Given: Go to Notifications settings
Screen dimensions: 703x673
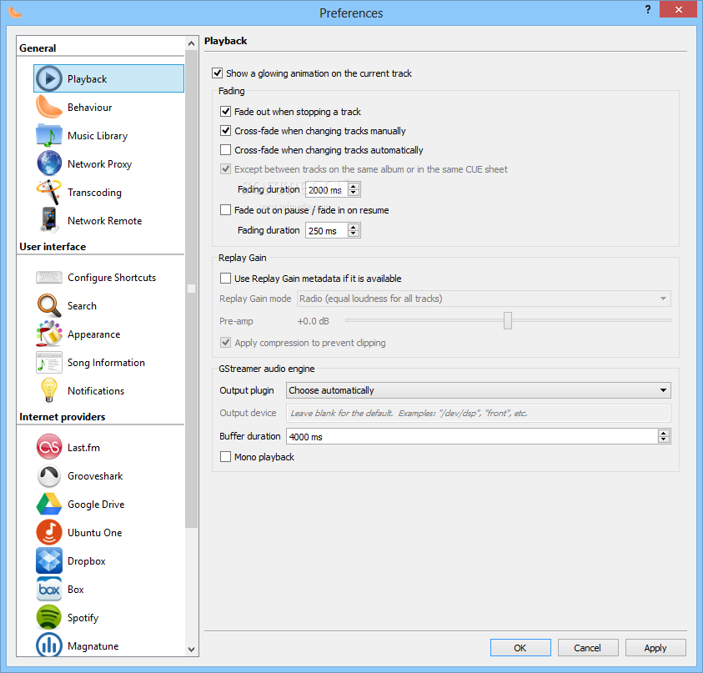Looking at the screenshot, I should coord(108,390).
